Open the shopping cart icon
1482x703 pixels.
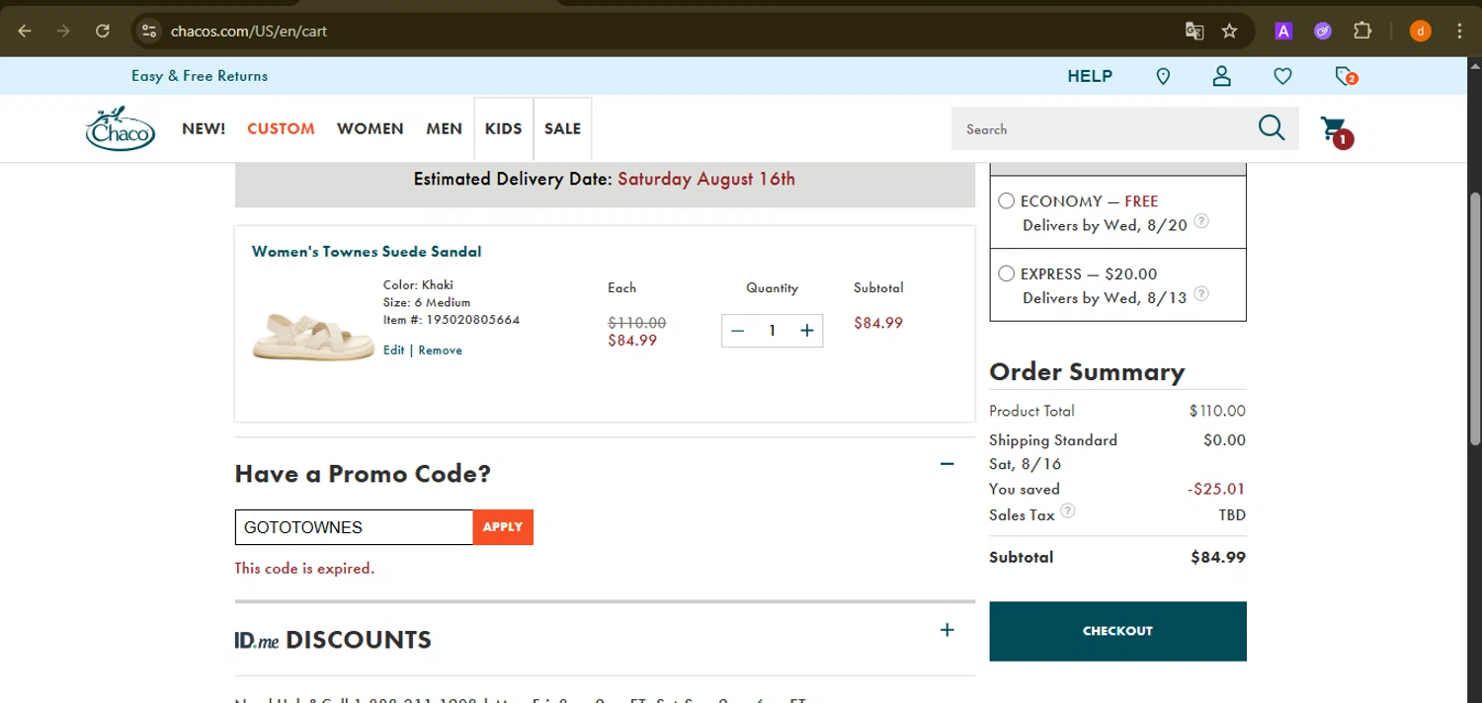click(x=1336, y=131)
